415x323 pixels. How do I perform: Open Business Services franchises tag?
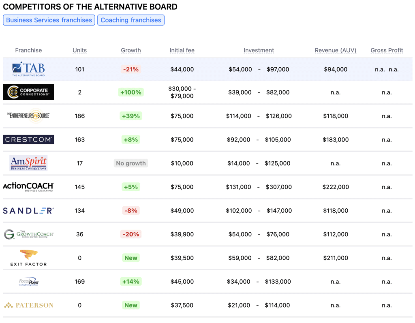pyautogui.click(x=49, y=20)
